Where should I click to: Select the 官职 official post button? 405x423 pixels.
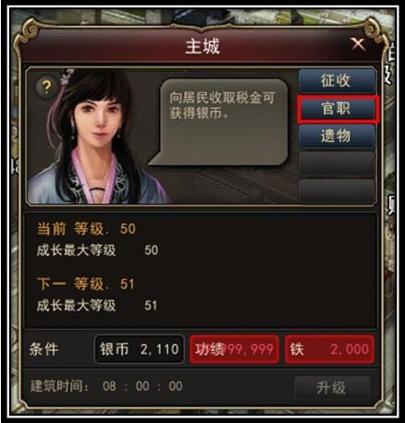pos(337,109)
